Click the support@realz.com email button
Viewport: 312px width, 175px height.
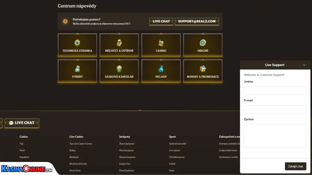coord(197,21)
